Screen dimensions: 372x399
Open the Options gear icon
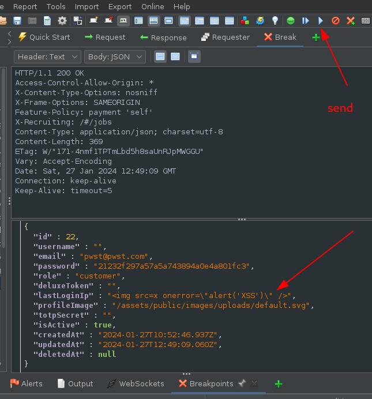(62, 21)
